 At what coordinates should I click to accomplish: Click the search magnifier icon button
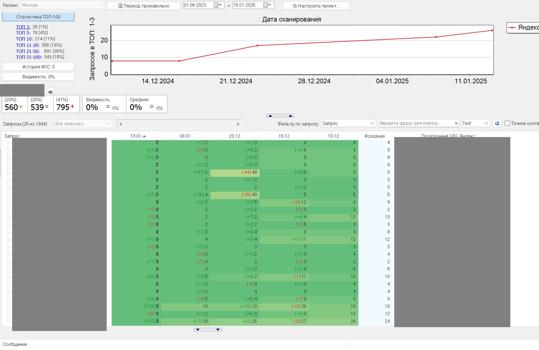(497, 124)
